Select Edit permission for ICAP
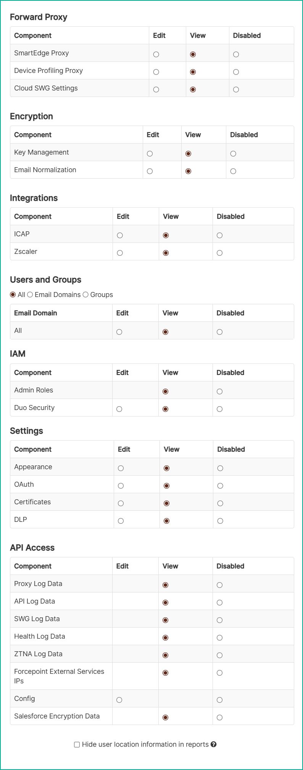Screen dimensions: 303x770 click(120, 236)
